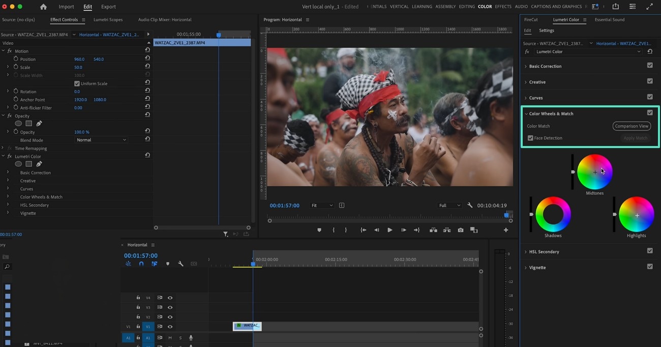Open the Settings tab in Lumetri Color
This screenshot has height=347, width=661.
point(547,31)
